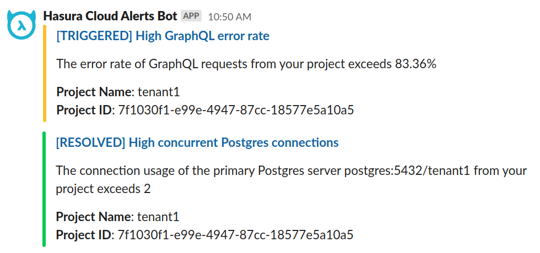Viewport: 540px width, 253px height.
Task: Open the Hasura Cloud Alerts Bot profile name
Action: (x=110, y=16)
